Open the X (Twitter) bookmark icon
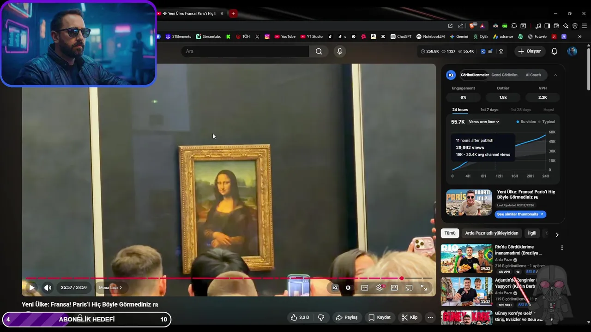Screen dimensions: 591x332 [x=257, y=36]
